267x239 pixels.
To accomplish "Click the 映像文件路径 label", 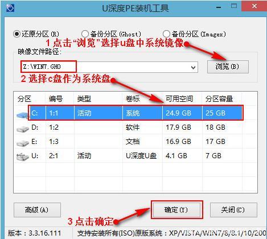I will point(39,51).
